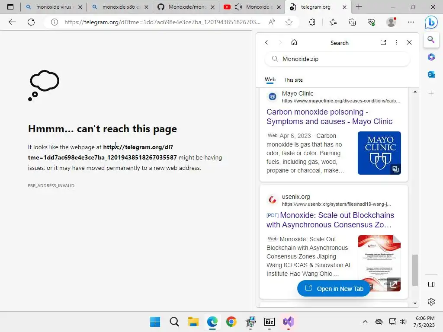
Task: Open the Extensions puzzle icon
Action: [312, 22]
